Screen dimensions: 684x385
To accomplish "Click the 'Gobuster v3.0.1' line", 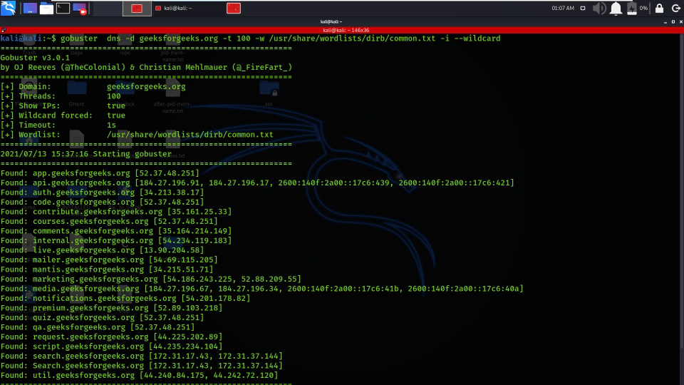I will pyautogui.click(x=35, y=58).
